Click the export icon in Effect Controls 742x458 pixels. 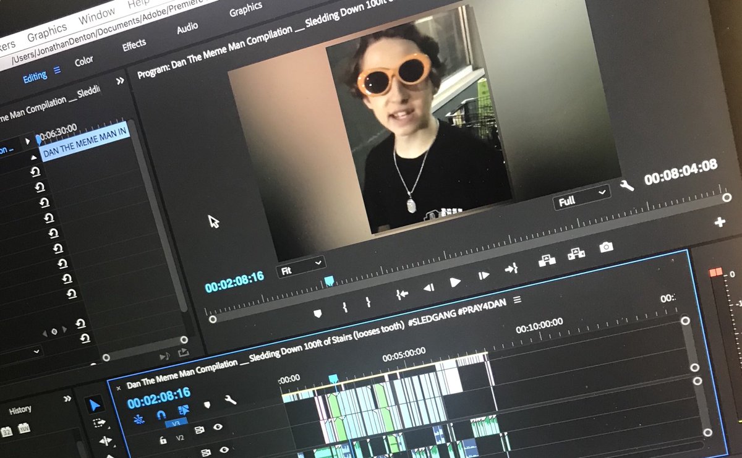coord(183,352)
